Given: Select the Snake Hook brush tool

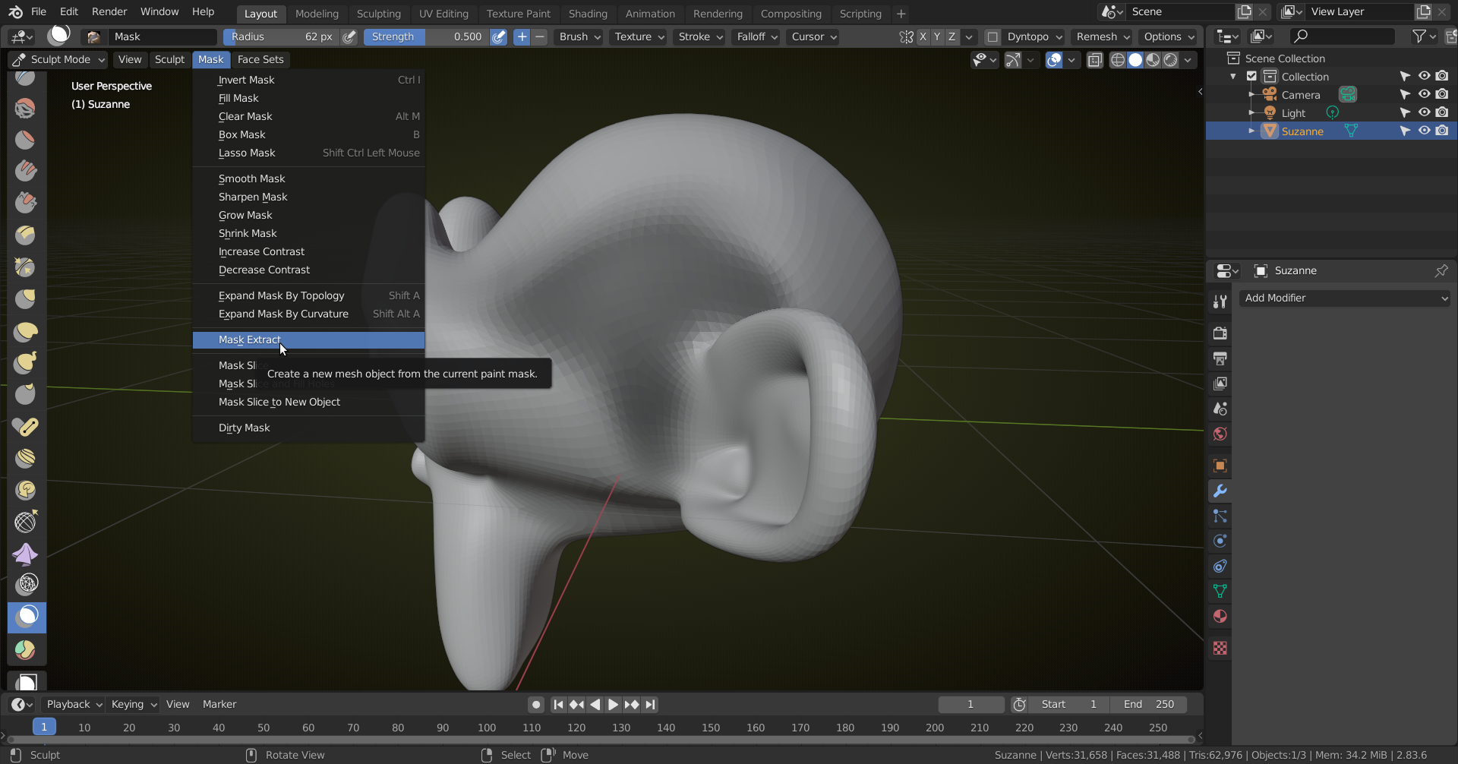Looking at the screenshot, I should tap(26, 363).
